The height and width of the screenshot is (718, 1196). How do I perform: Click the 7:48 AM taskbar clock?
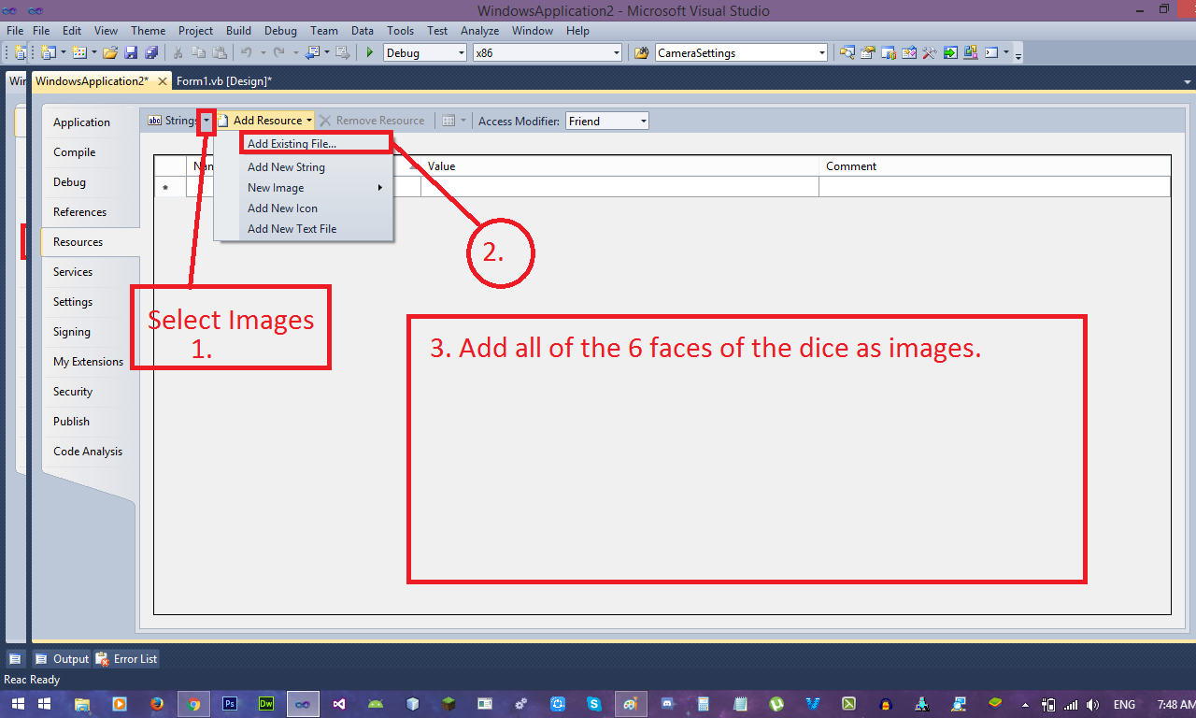[1175, 705]
